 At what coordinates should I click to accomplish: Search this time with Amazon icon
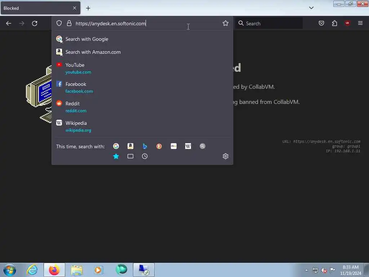130,146
